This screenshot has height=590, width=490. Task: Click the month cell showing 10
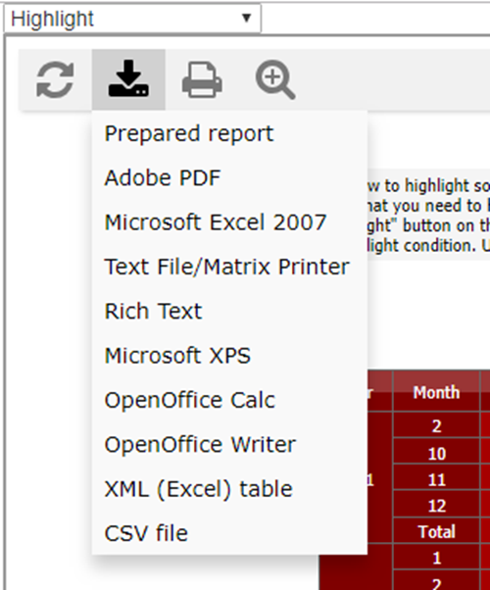[436, 453]
